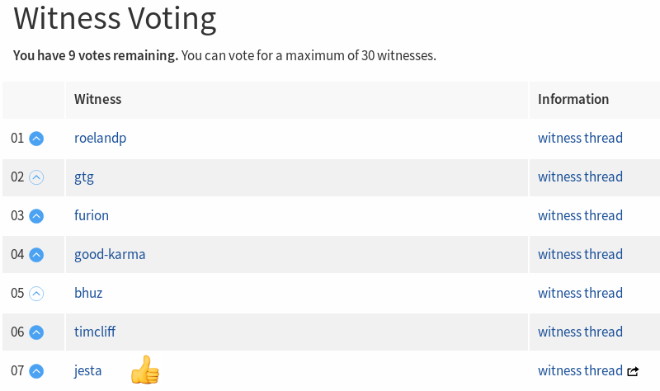The image size is (660, 391).
Task: Click the thumbs up emoji
Action: [x=145, y=370]
